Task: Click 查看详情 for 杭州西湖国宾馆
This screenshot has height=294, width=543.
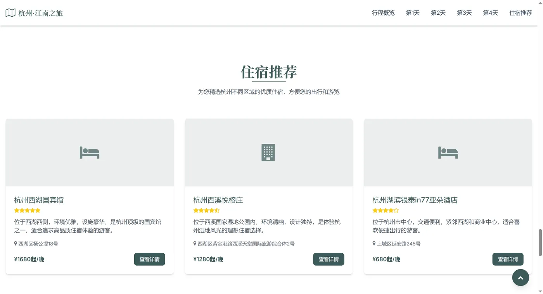Action: 150,259
